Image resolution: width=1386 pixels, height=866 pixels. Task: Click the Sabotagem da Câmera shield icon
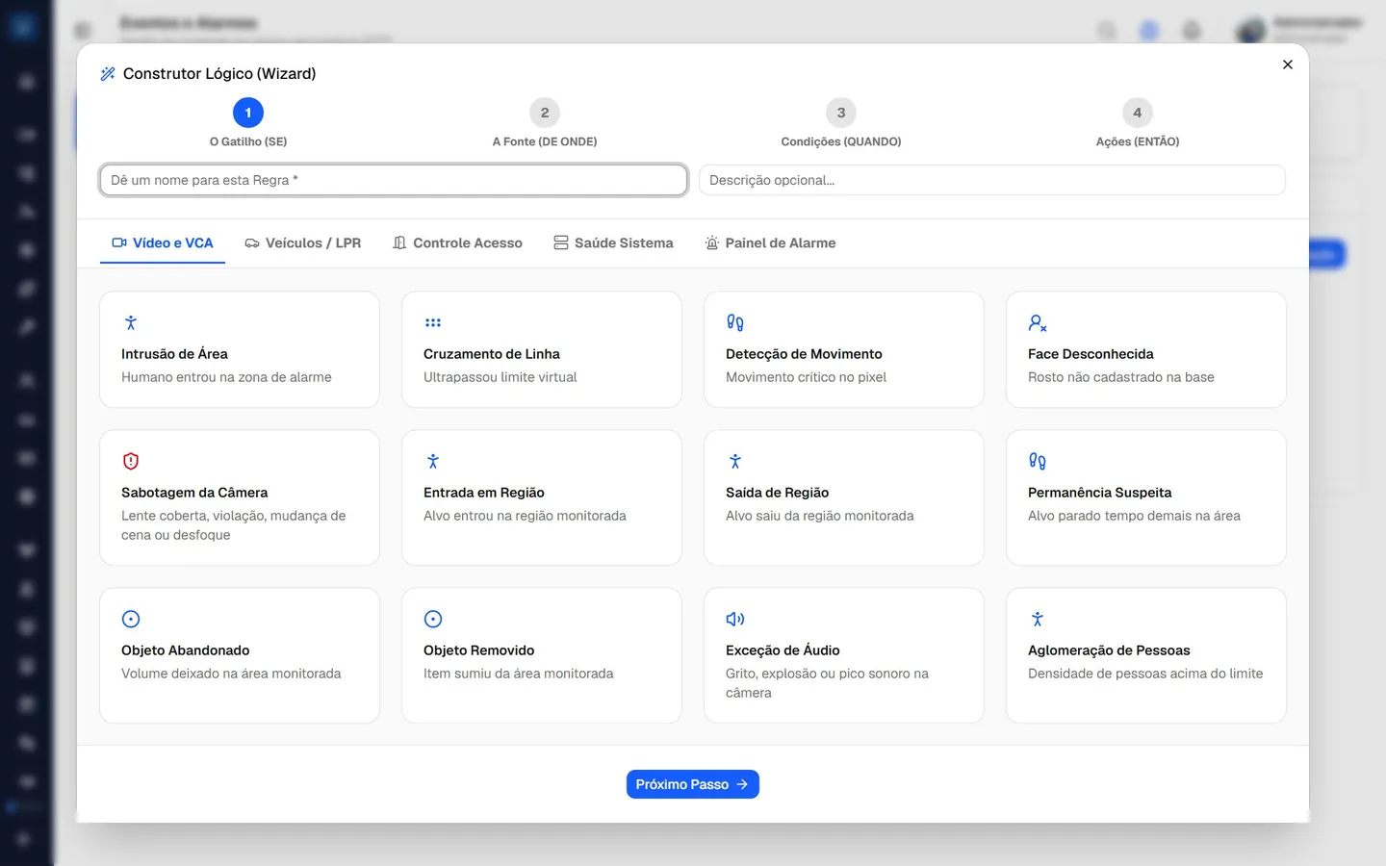pos(131,462)
